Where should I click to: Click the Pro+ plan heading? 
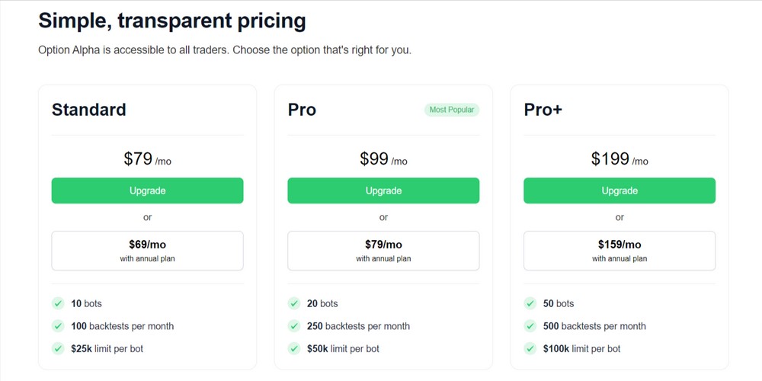[x=543, y=110]
